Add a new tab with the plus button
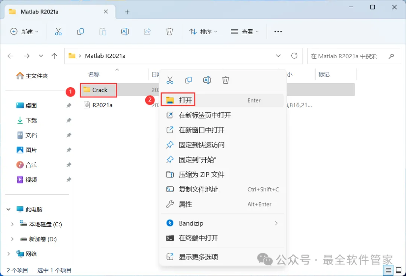The width and height of the screenshot is (406, 276). [127, 12]
